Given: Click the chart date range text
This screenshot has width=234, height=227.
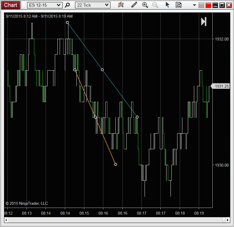Looking at the screenshot, I should coord(39,16).
